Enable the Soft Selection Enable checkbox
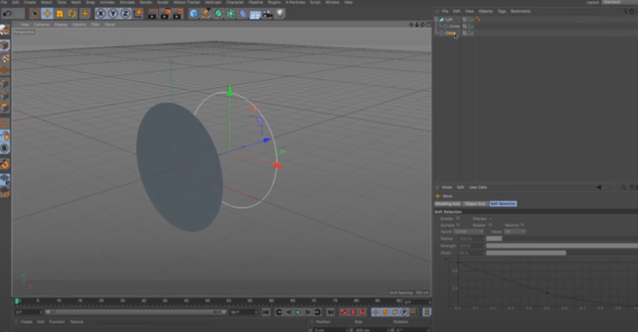The image size is (638, 332). 458,219
